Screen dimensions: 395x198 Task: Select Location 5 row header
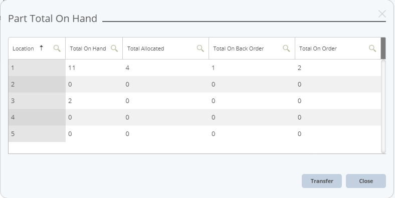37,133
